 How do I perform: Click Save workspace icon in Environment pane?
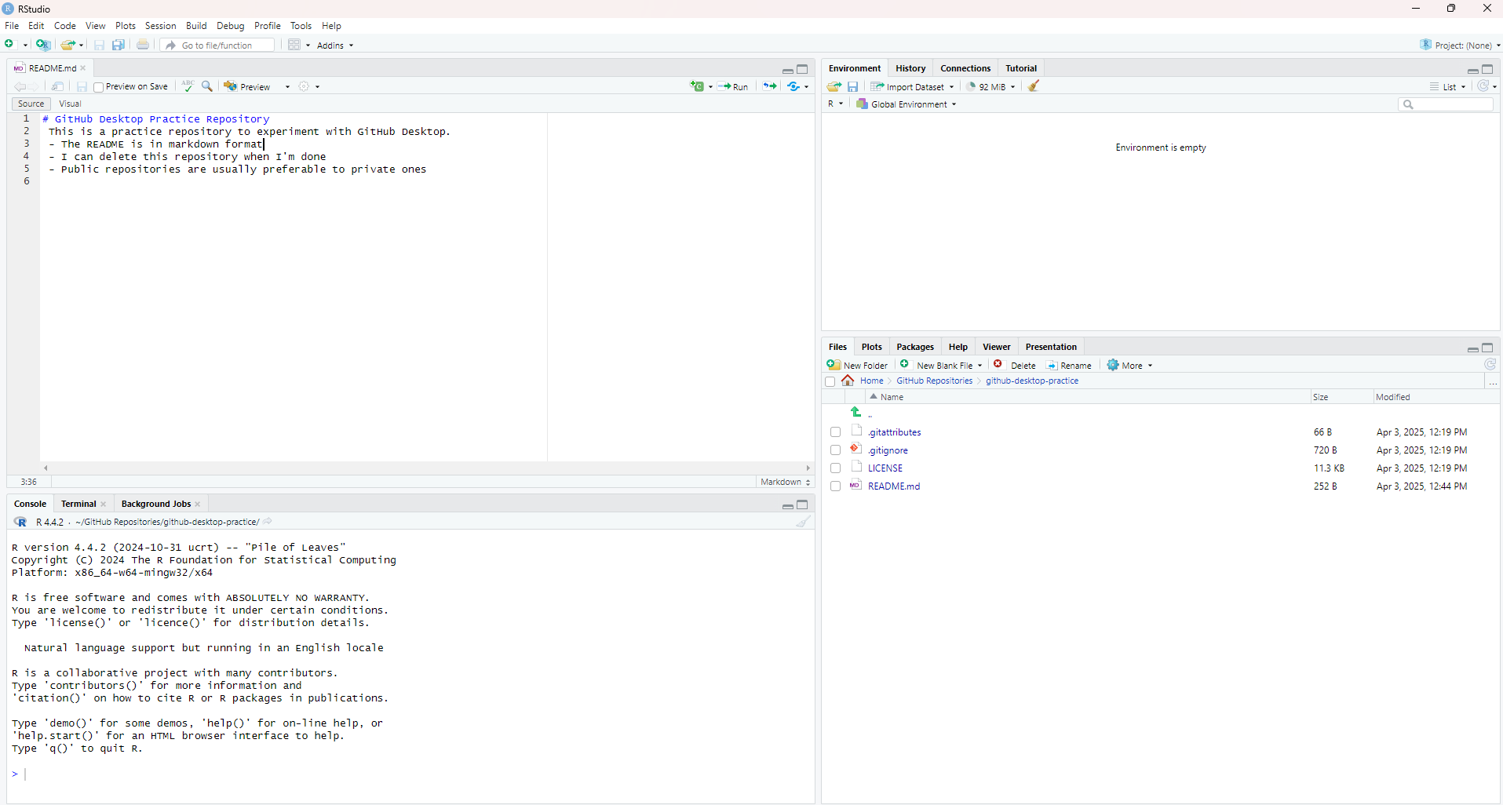pos(853,86)
